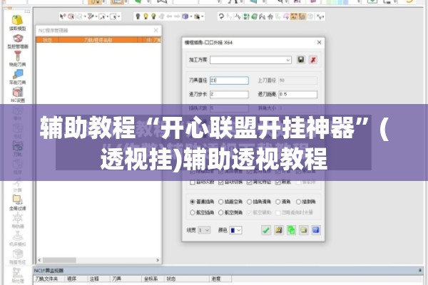Viewport: 428px width, 285px height.
Task: Close the NC program manager panel
Action: (x=156, y=30)
